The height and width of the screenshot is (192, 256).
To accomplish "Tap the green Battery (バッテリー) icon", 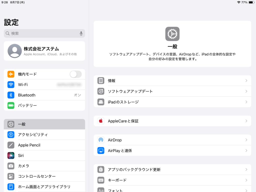I will [x=11, y=105].
